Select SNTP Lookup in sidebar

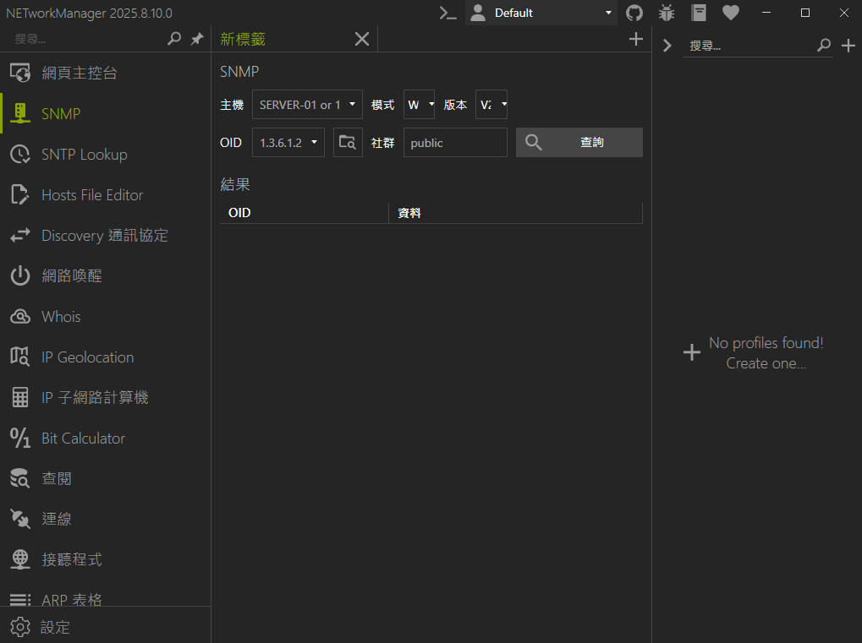[106, 155]
